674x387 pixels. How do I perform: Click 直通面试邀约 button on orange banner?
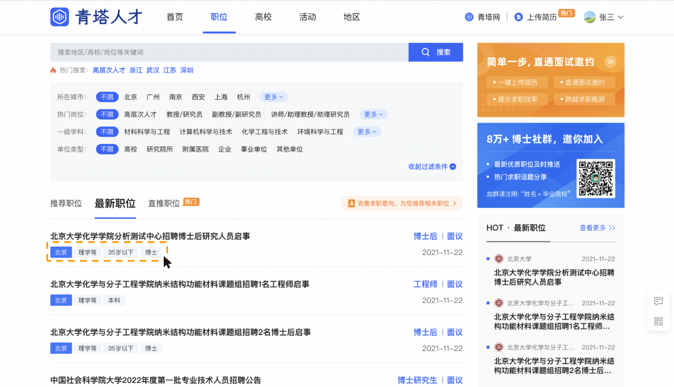tap(584, 83)
